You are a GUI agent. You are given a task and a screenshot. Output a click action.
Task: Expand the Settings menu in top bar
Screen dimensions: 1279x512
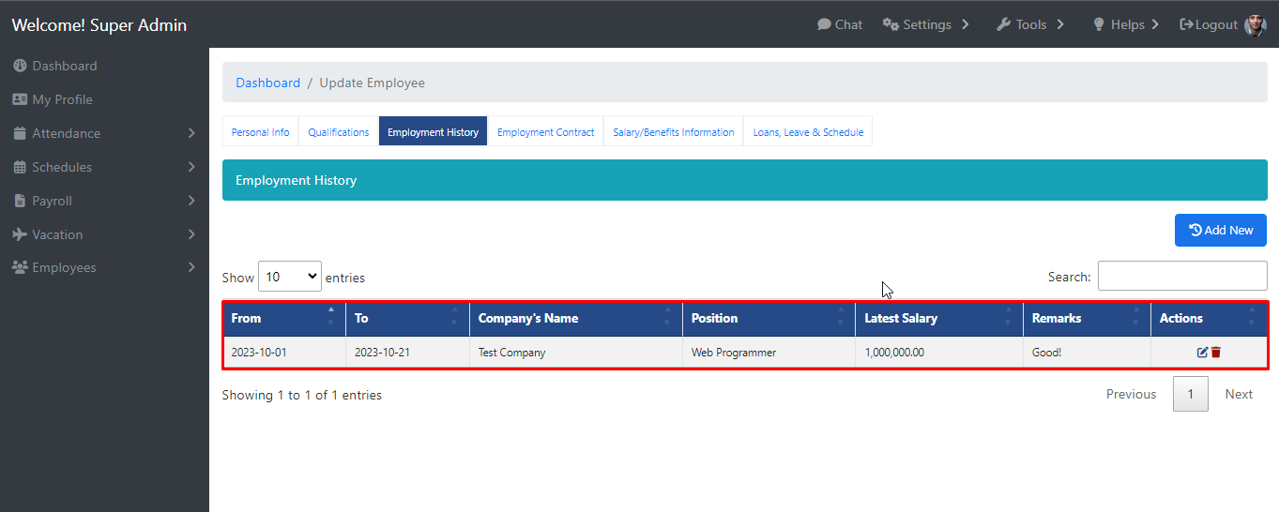coord(926,24)
